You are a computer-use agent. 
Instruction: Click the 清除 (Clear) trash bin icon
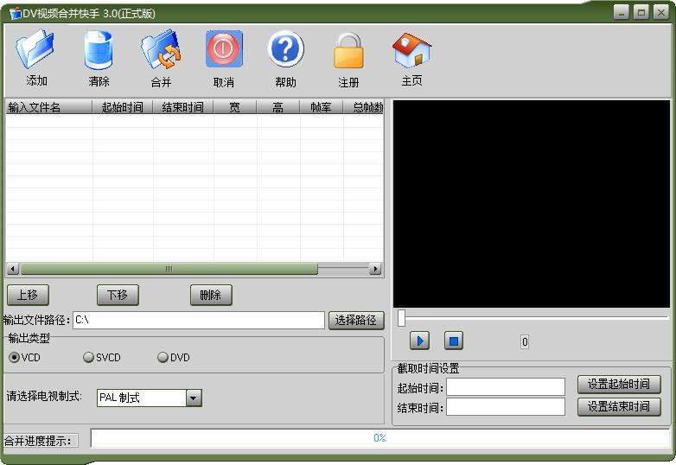[99, 49]
